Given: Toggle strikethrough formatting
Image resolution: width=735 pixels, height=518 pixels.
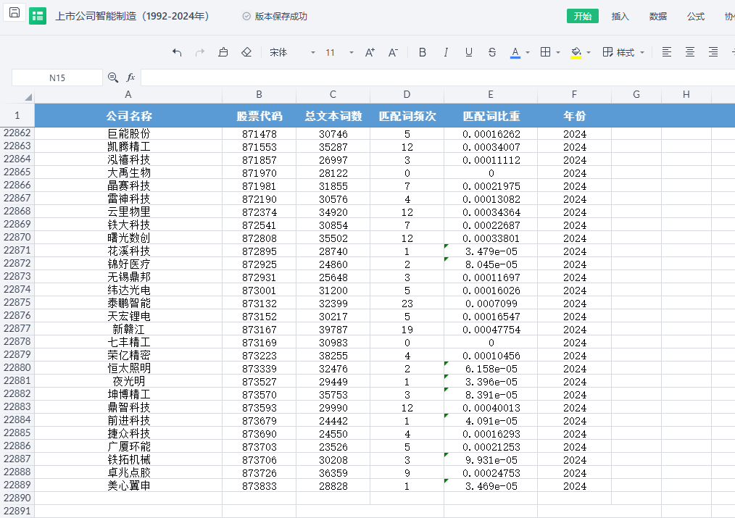Looking at the screenshot, I should click(x=491, y=52).
